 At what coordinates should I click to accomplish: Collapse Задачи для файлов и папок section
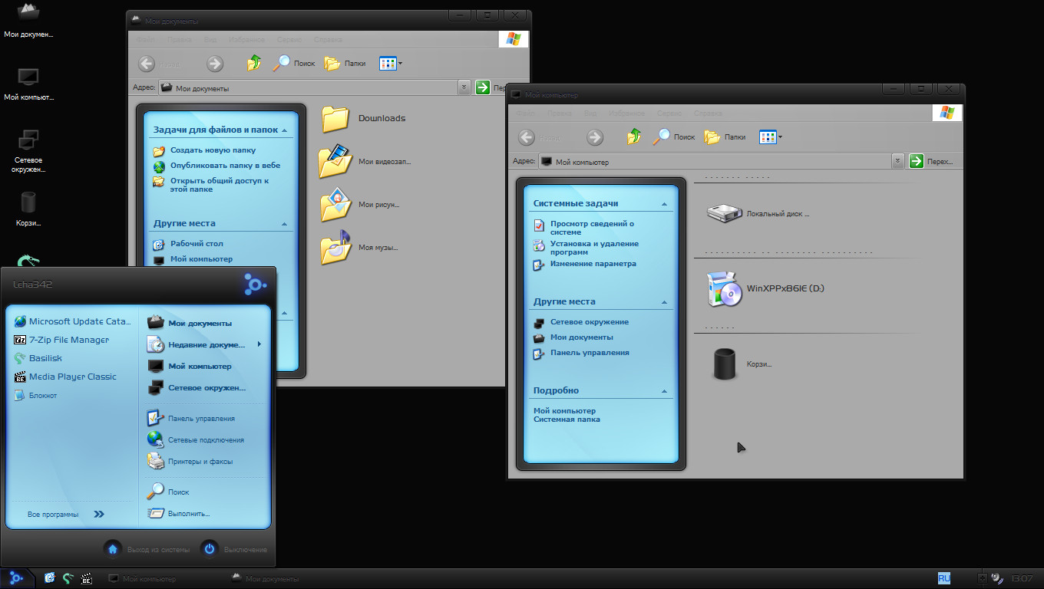pos(286,130)
